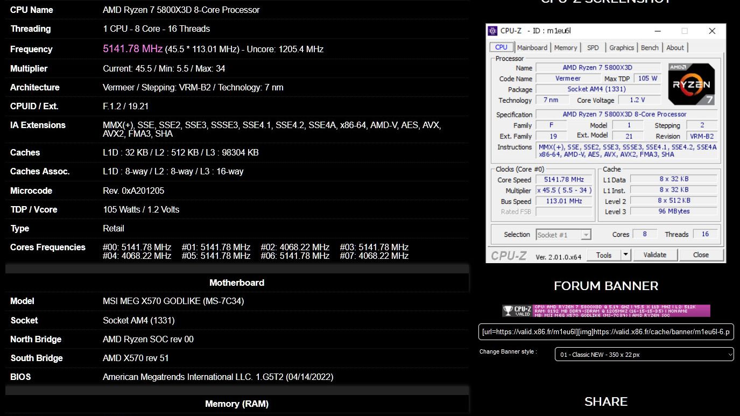Image resolution: width=740 pixels, height=416 pixels.
Task: Click "AMD X570 rev 51" South Bridge value
Action: [137, 358]
